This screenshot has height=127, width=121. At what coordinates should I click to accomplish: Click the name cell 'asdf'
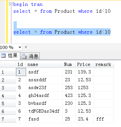coord(44,72)
